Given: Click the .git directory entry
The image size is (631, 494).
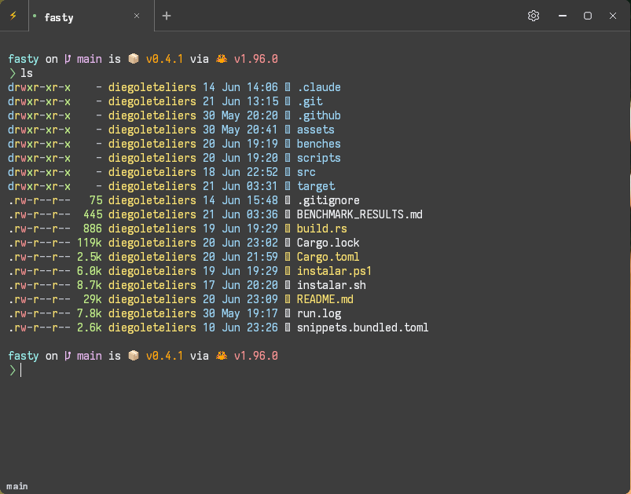Looking at the screenshot, I should tap(310, 101).
